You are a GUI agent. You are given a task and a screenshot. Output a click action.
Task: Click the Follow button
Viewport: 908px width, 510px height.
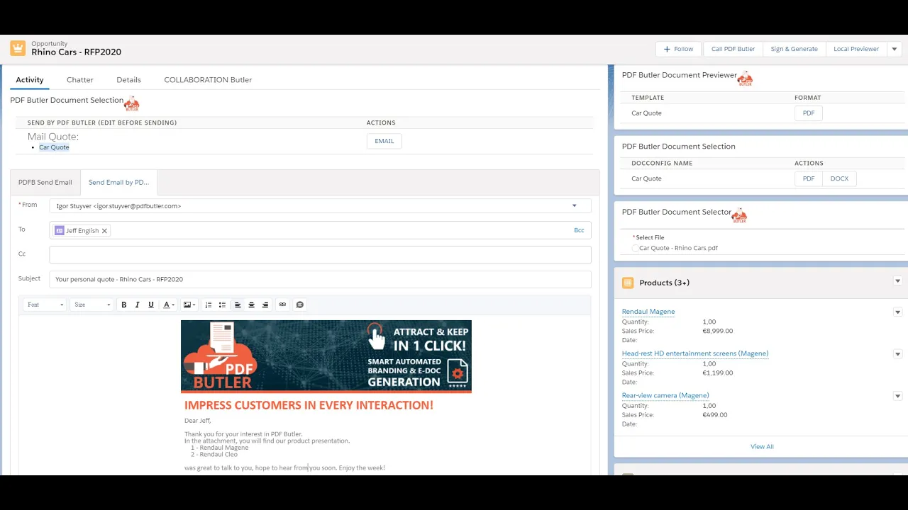pyautogui.click(x=678, y=49)
